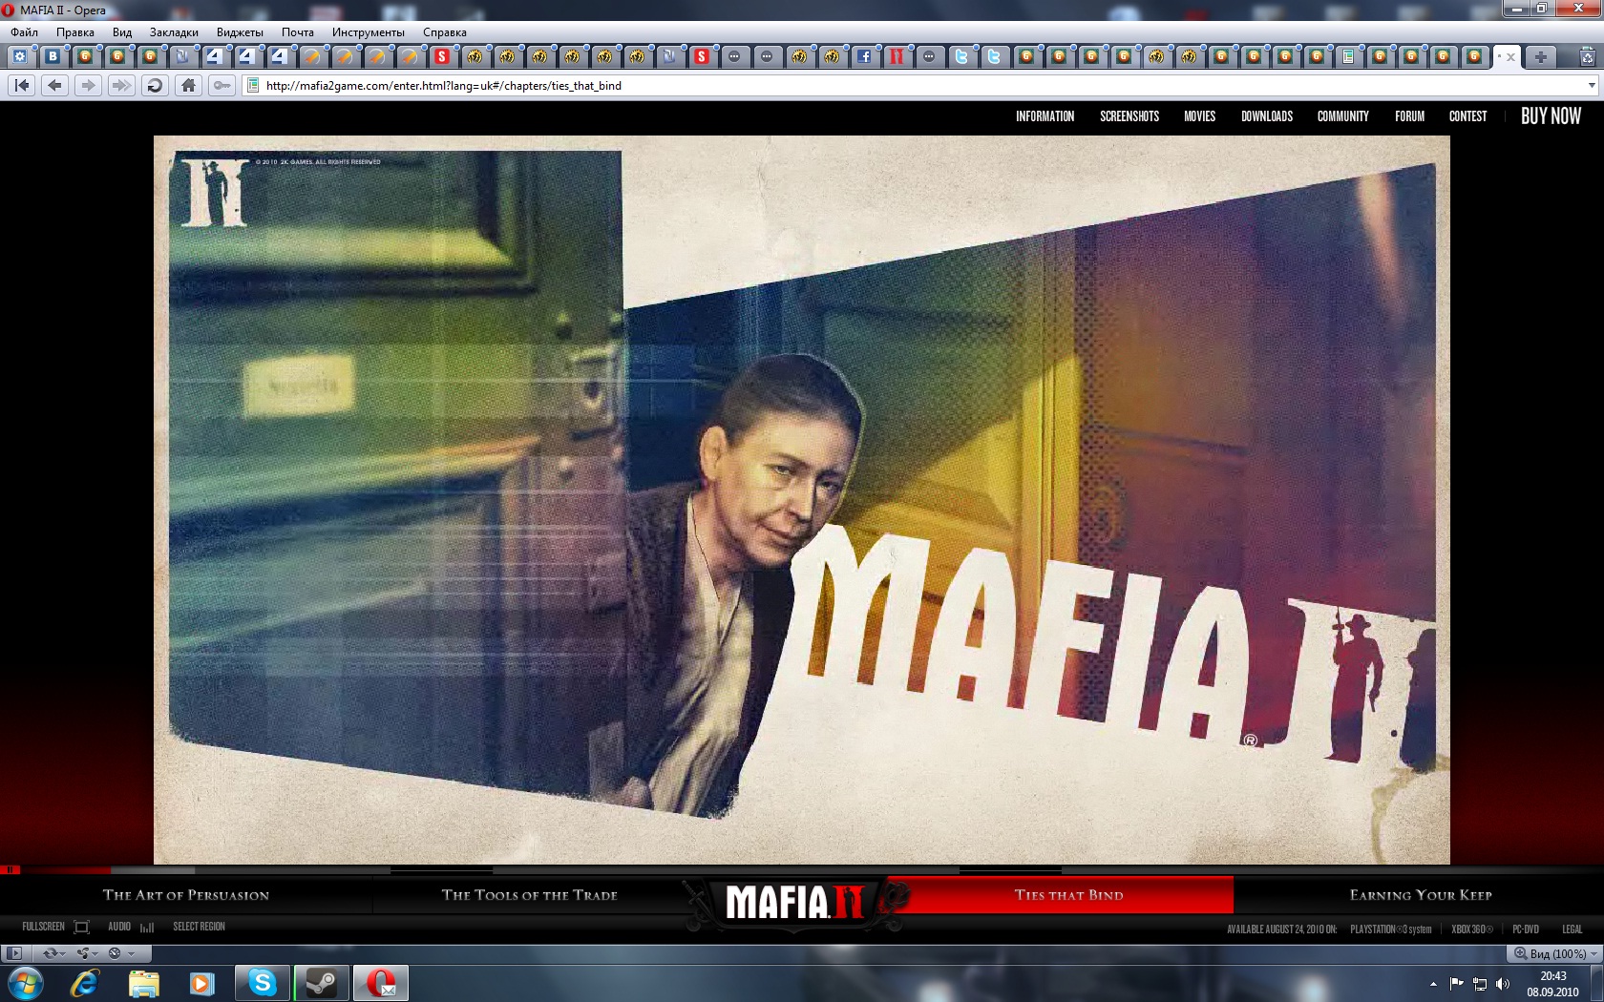Open the INFORMATION site section
Screen dimensions: 1604x1002
[1045, 116]
